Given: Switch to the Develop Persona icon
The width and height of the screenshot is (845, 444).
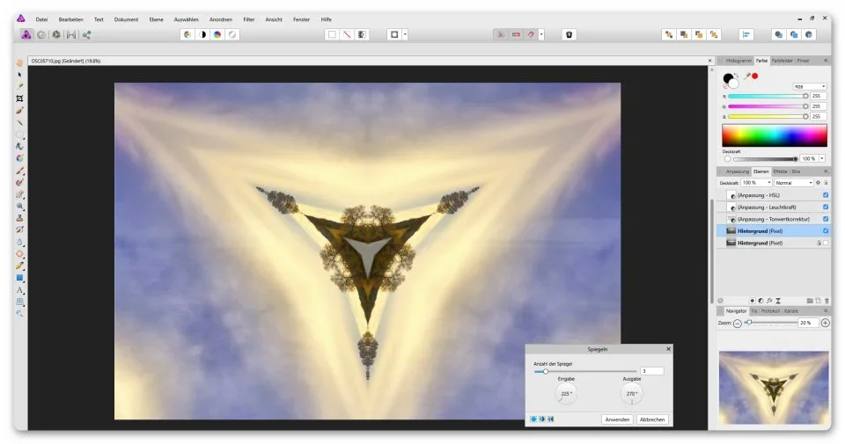Looking at the screenshot, I should point(56,34).
